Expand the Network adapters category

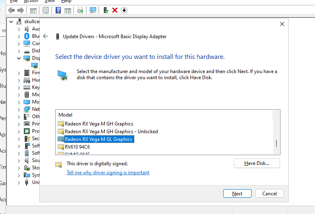pyautogui.click(x=19, y=110)
